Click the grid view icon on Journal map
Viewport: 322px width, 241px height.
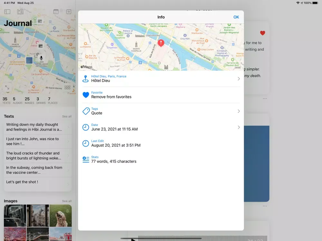point(67,87)
